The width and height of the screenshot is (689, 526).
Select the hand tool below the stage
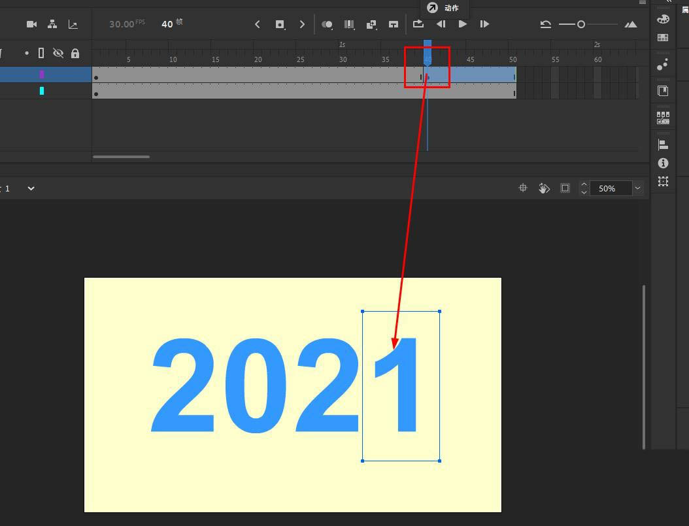pos(543,188)
